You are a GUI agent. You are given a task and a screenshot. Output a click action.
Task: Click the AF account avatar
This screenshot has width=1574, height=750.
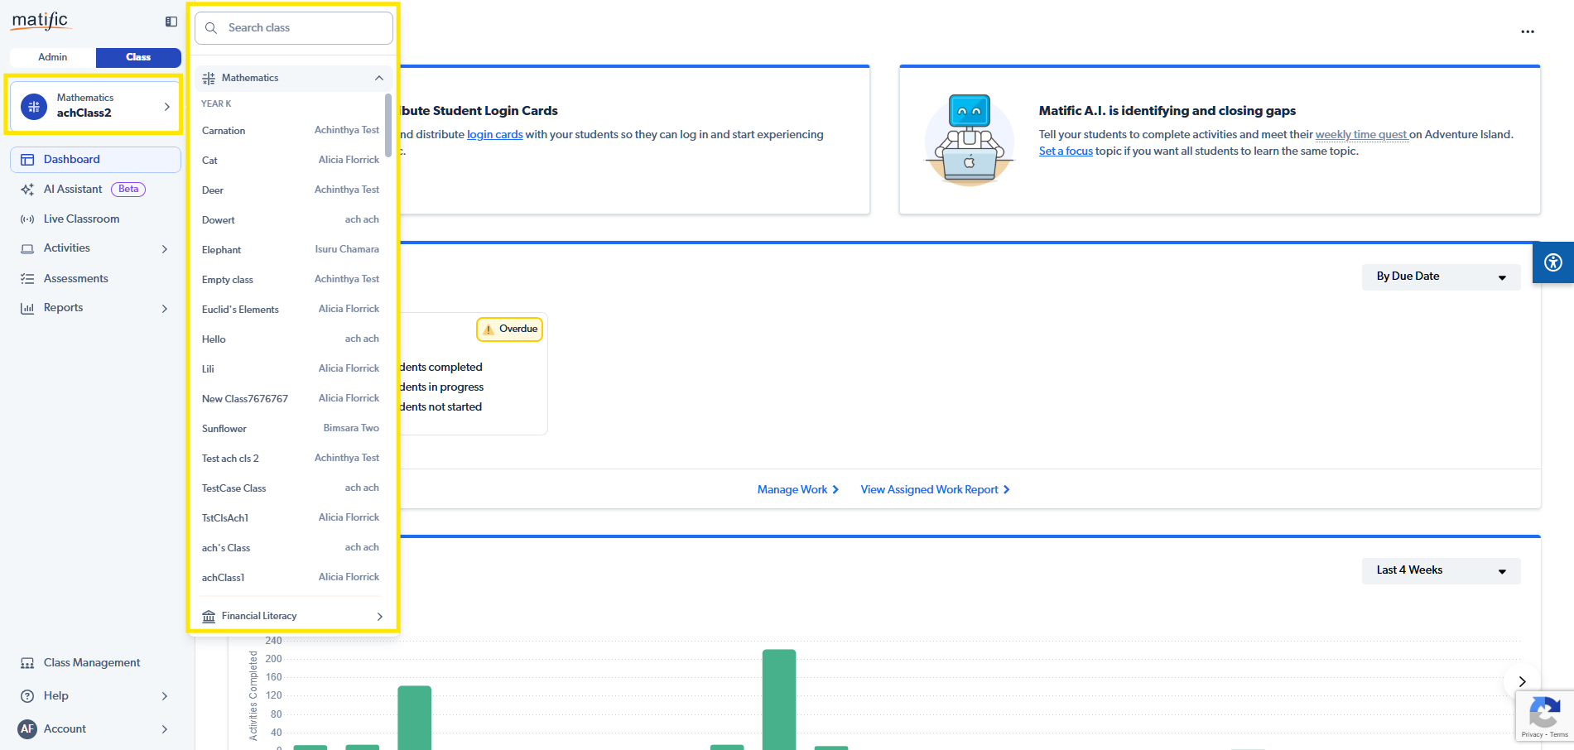pyautogui.click(x=27, y=728)
